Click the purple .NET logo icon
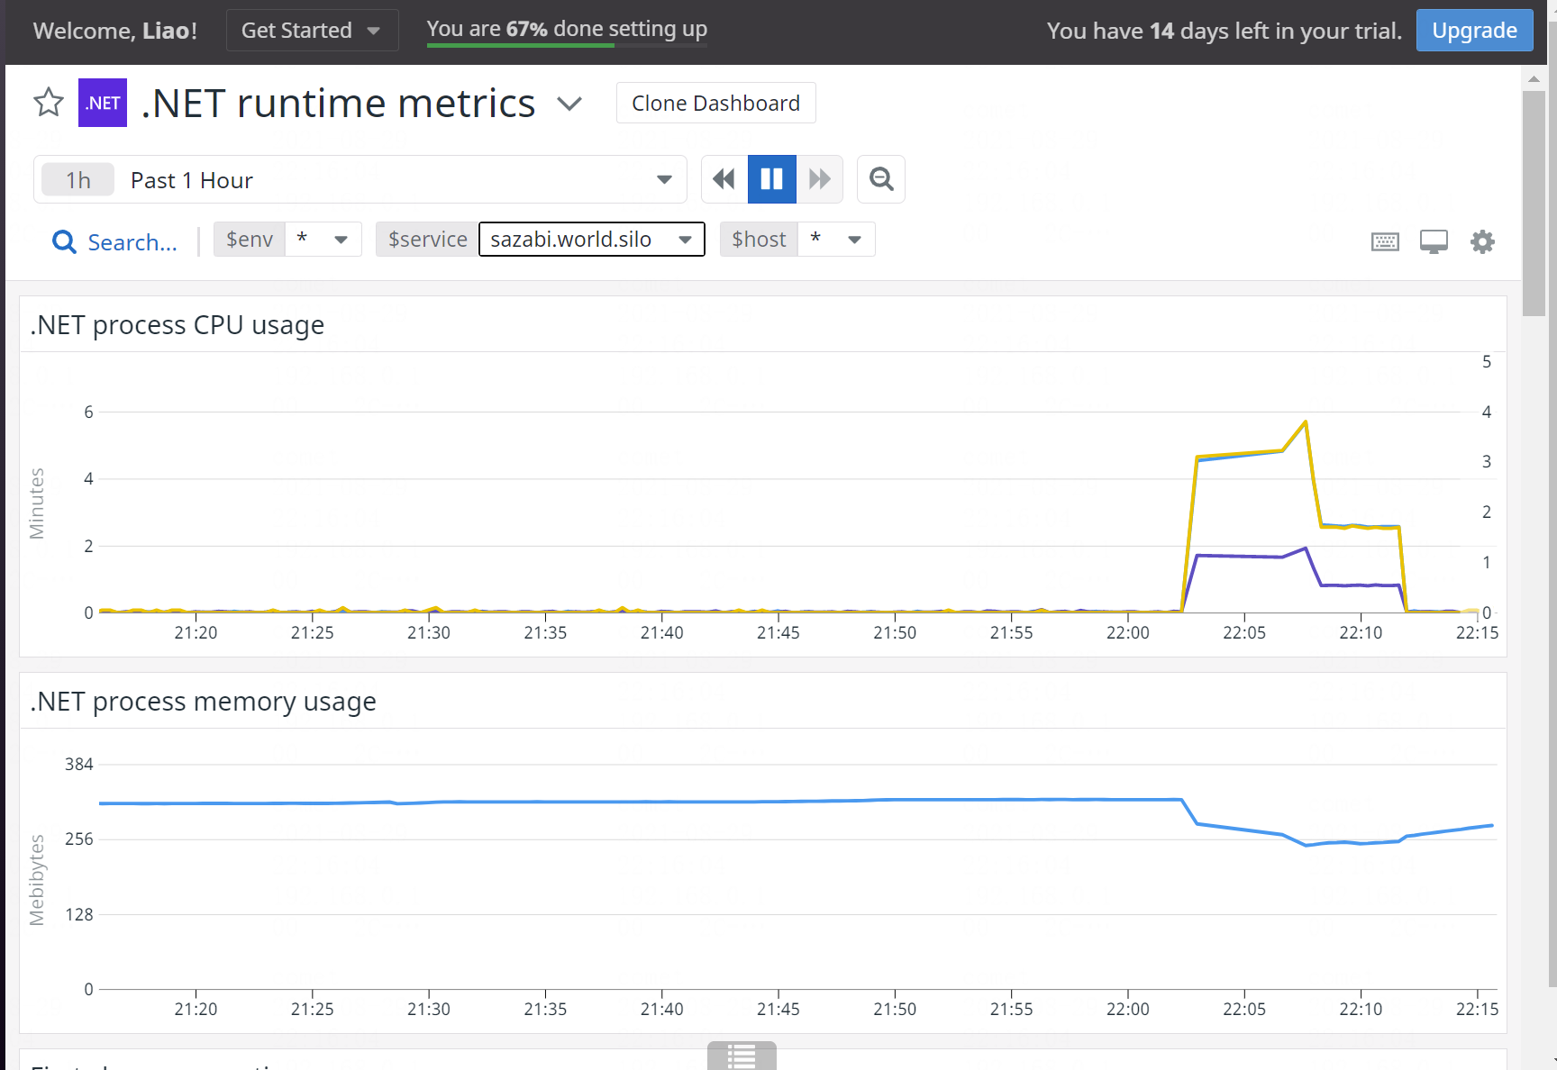 103,103
